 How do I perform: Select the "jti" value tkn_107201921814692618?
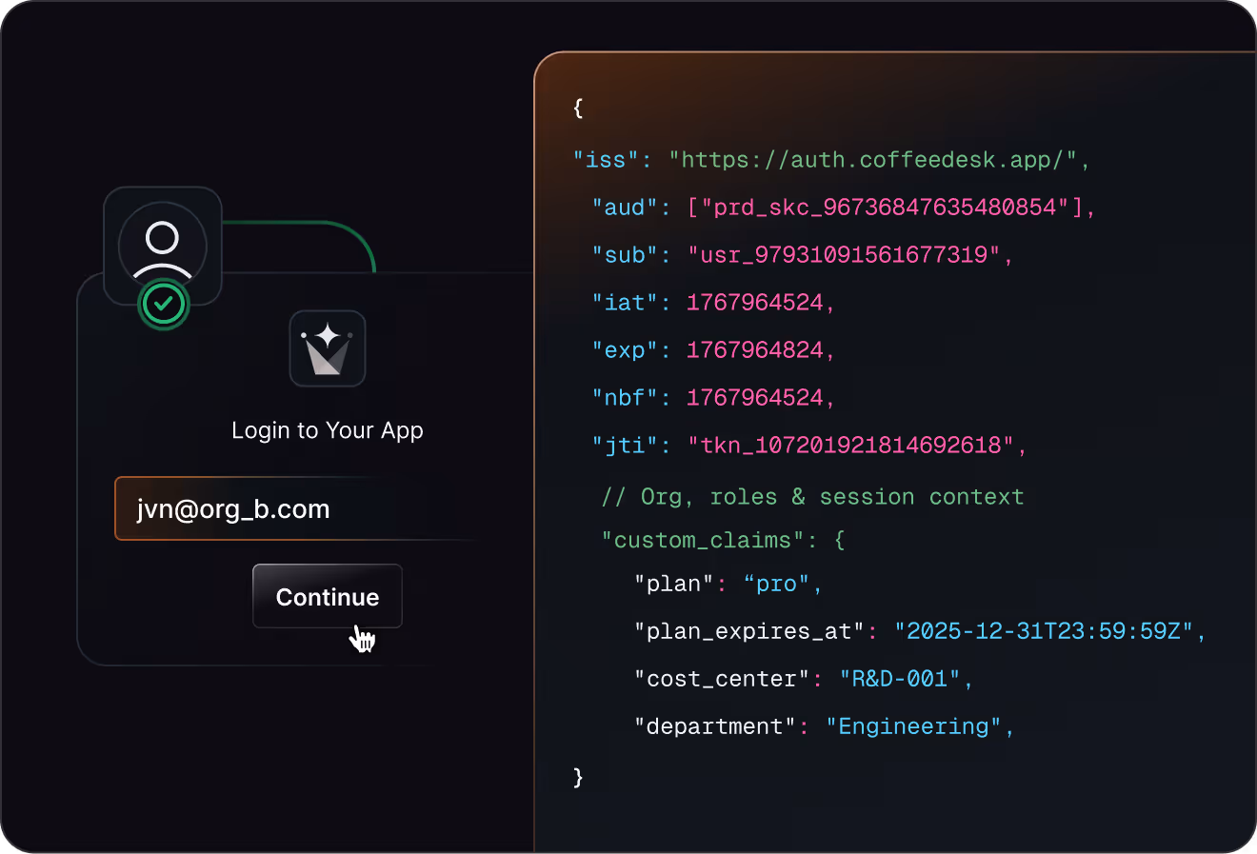tap(850, 445)
